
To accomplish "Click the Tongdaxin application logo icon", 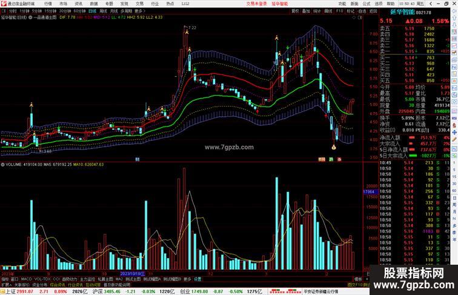I will (4, 4).
